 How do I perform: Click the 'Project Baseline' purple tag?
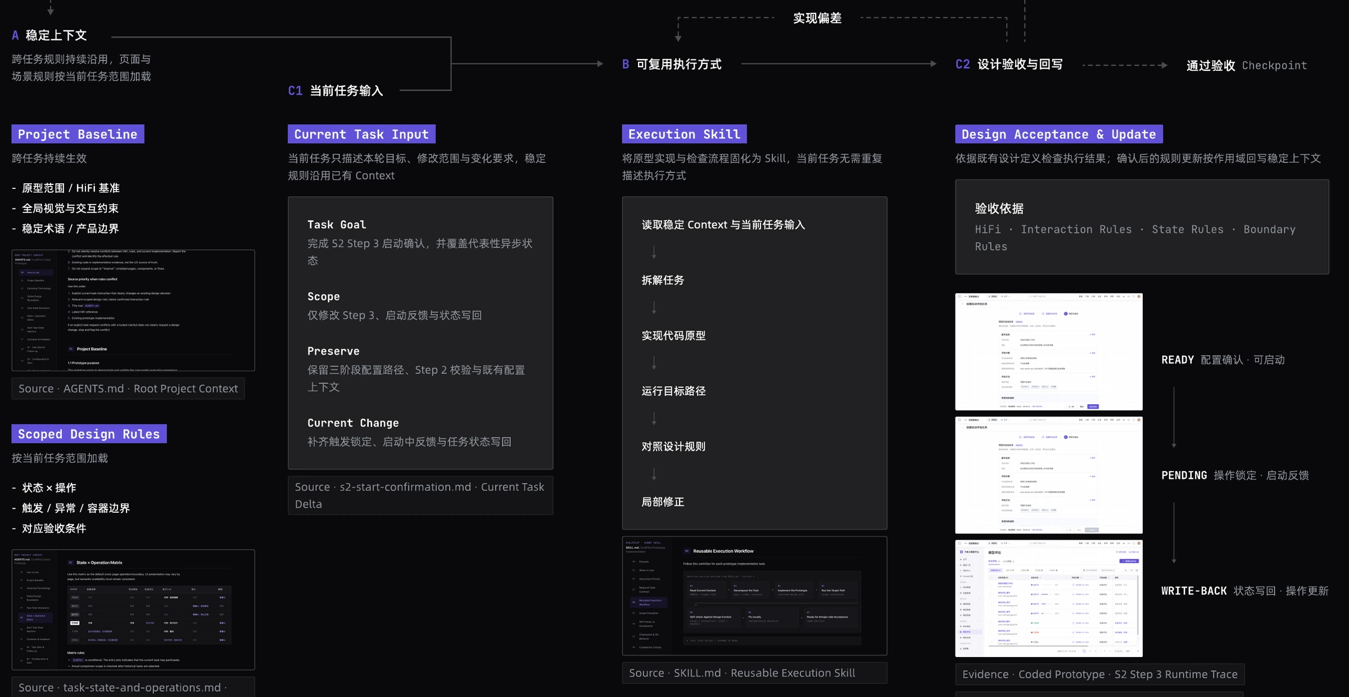point(78,134)
